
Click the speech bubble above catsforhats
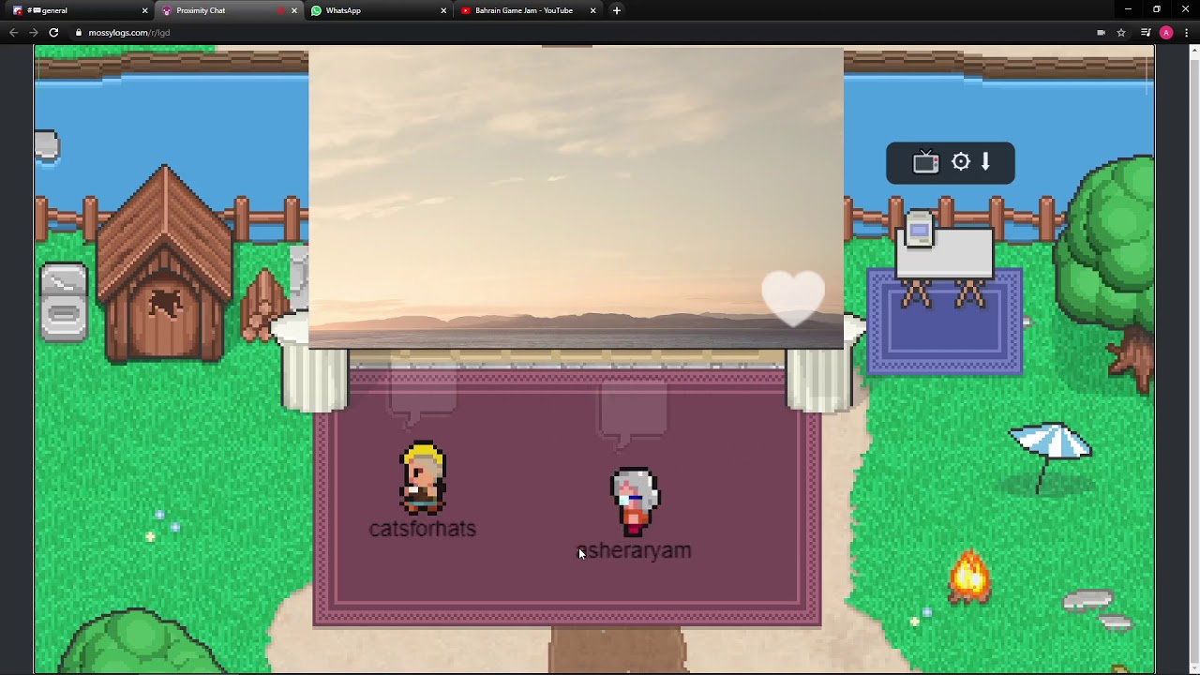pyautogui.click(x=423, y=392)
